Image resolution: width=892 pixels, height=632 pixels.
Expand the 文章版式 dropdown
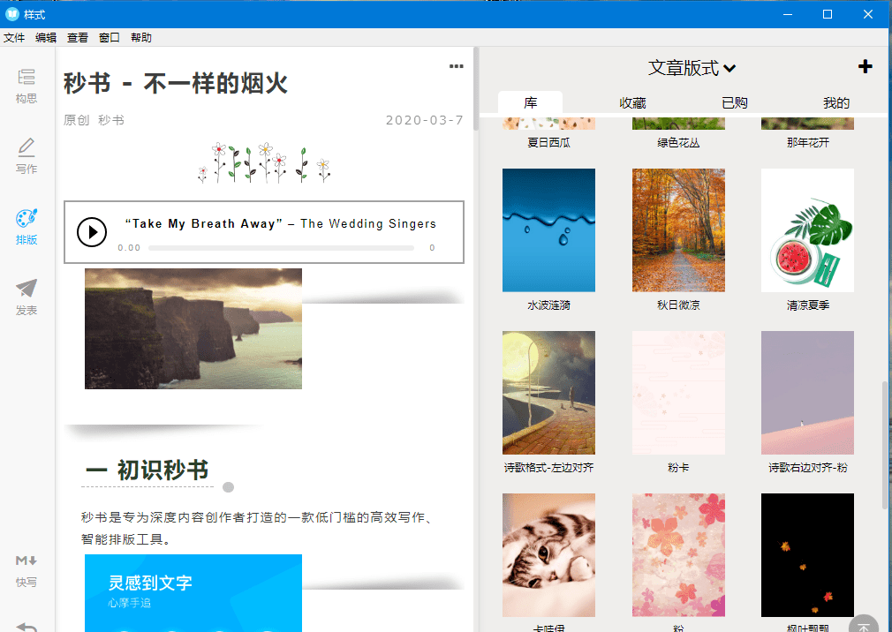point(692,68)
